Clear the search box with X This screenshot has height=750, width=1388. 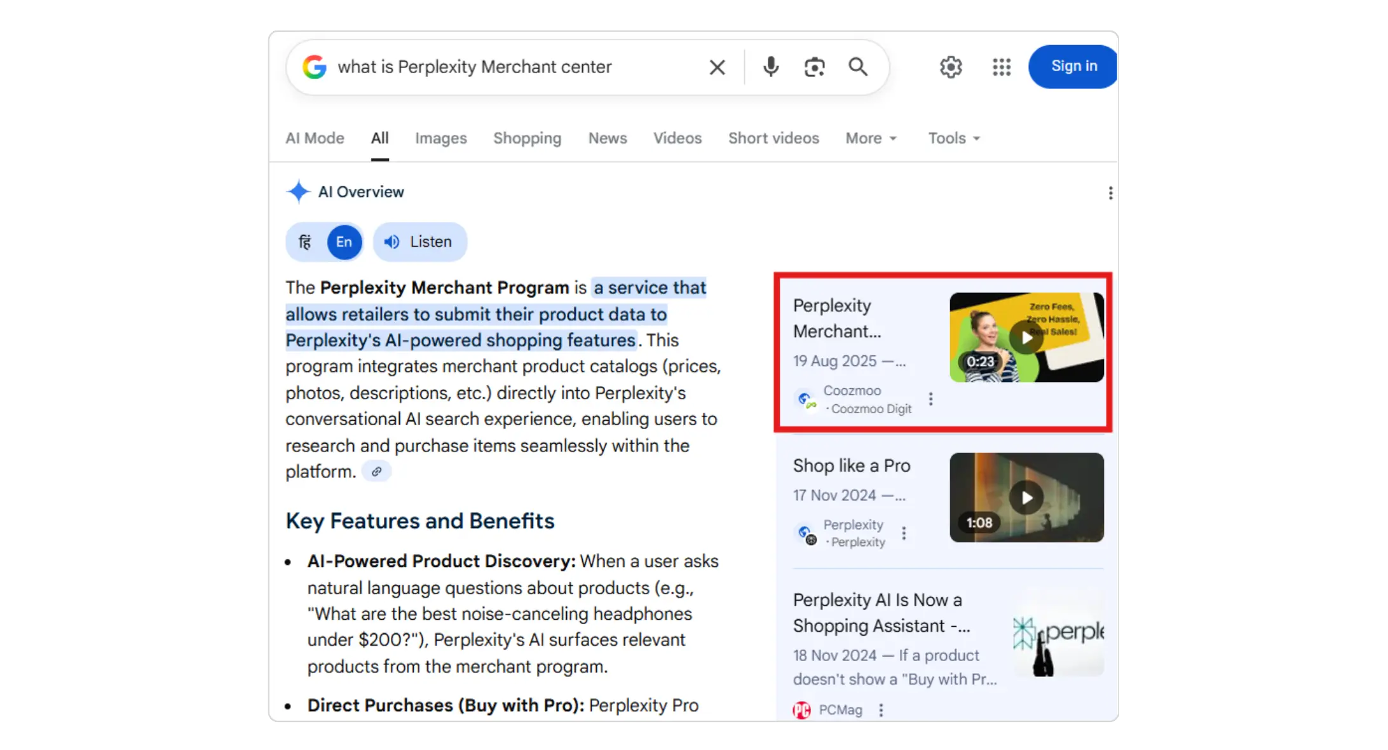tap(717, 67)
